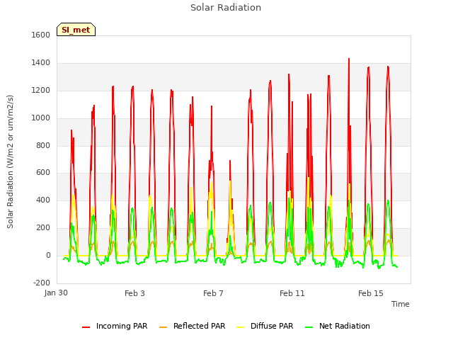453x340 pixels.
Task: Click the Solar Radiation y-axis label
Action: click(11, 161)
